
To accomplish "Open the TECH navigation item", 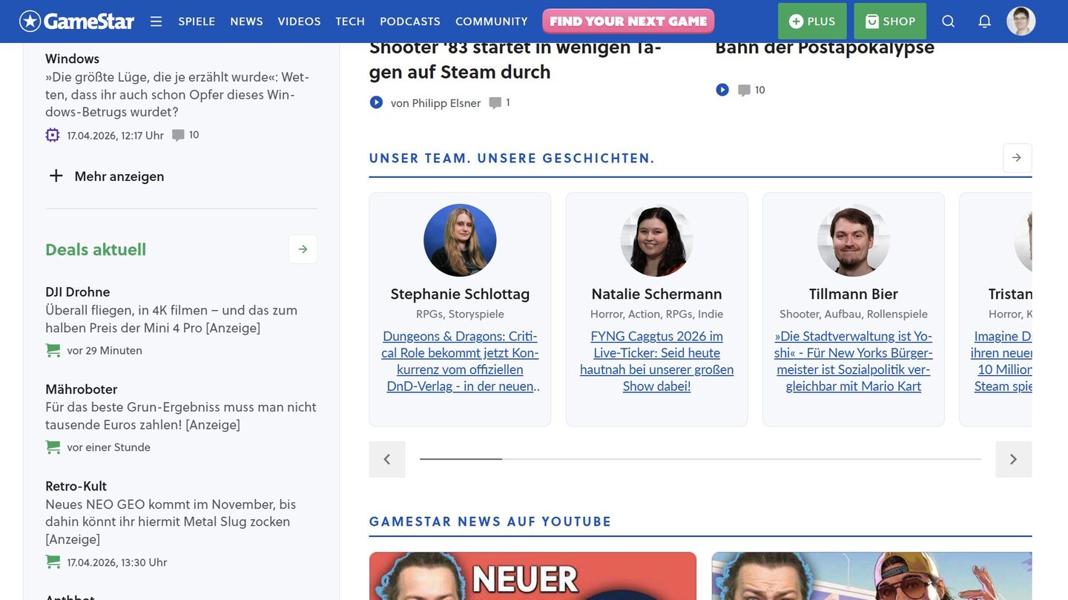I will coord(350,22).
